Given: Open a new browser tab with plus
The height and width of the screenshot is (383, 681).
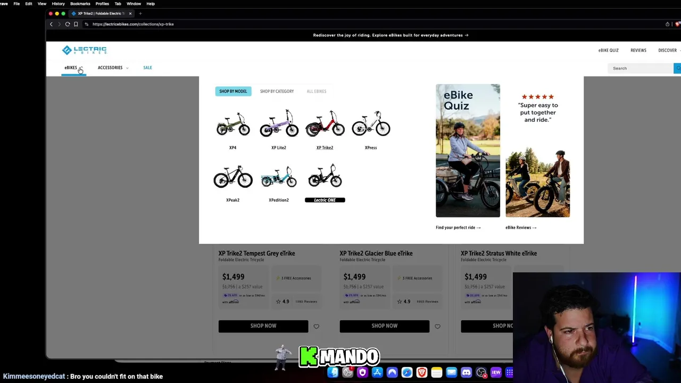Looking at the screenshot, I should click(x=140, y=13).
